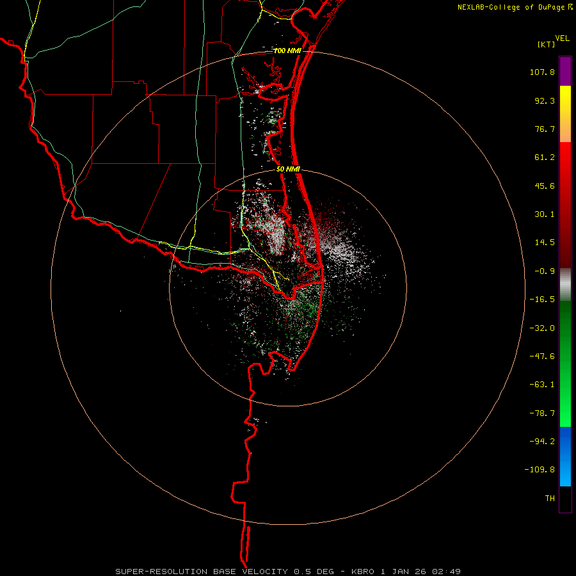Click the -78.7 velocity scale value

coord(542,413)
